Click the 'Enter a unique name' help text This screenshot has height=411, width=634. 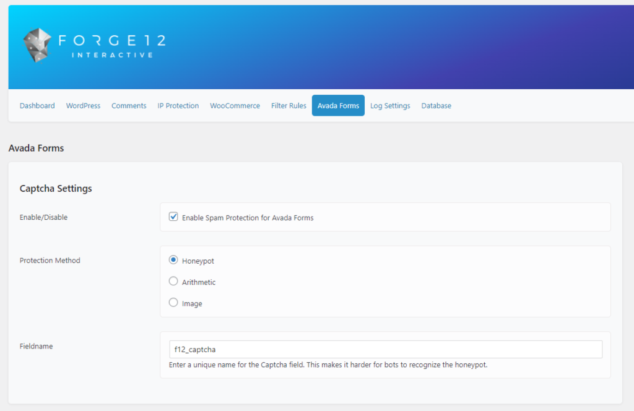point(328,365)
